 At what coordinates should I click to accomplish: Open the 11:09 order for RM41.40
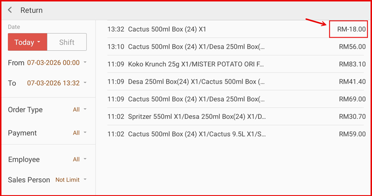tap(195, 81)
